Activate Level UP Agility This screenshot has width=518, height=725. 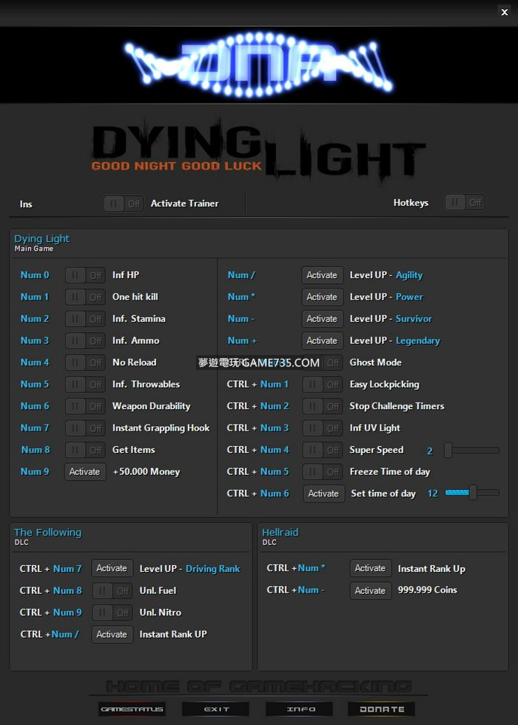click(x=322, y=275)
